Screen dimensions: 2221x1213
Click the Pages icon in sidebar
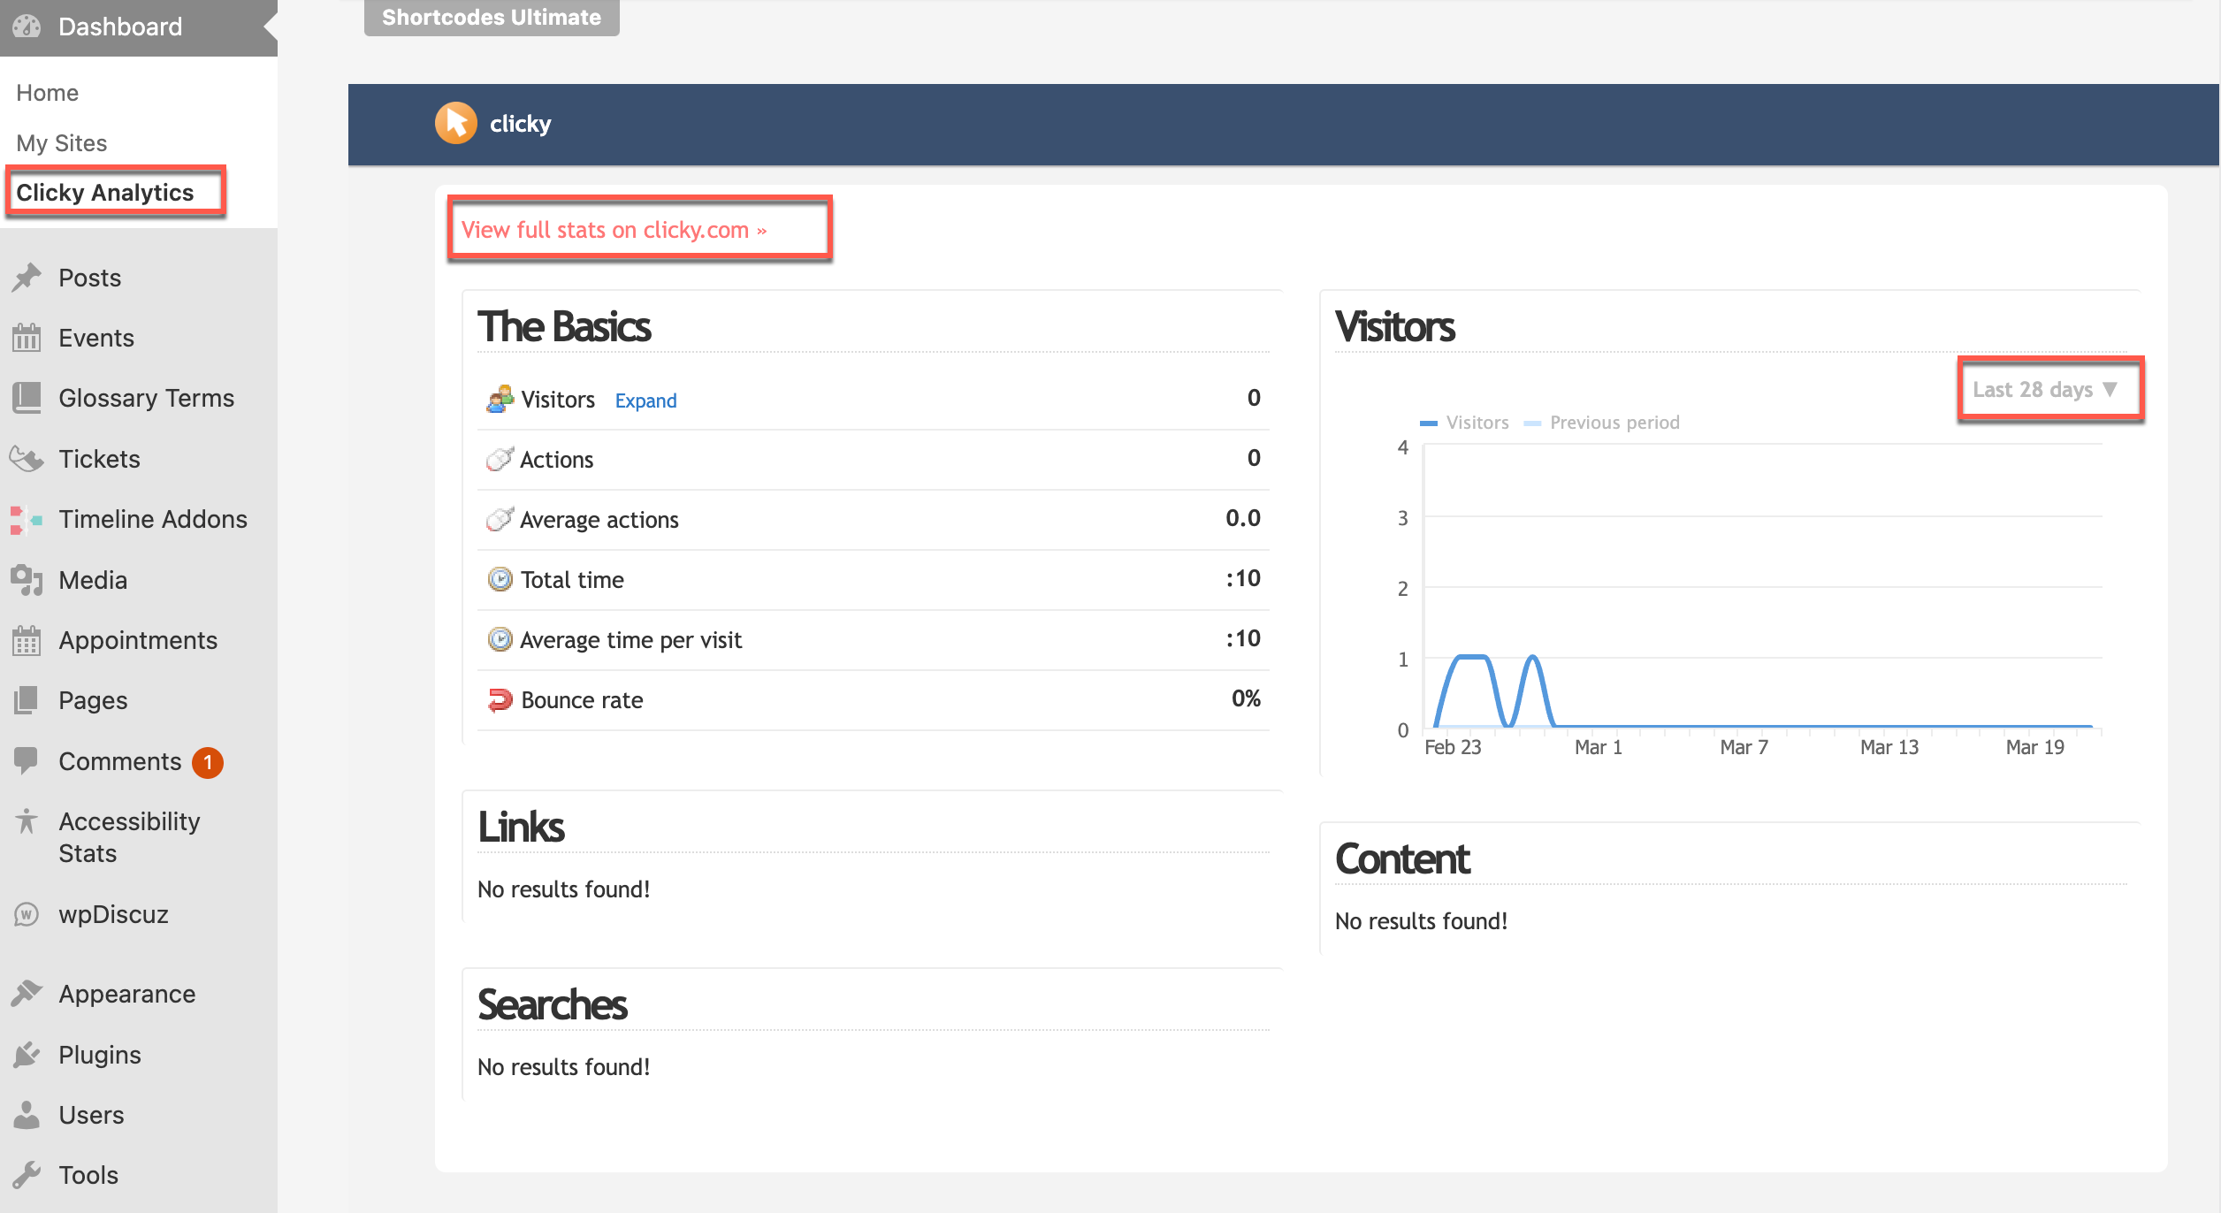tap(27, 700)
